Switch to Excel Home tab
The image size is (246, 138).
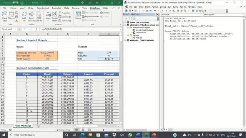tap(13, 8)
